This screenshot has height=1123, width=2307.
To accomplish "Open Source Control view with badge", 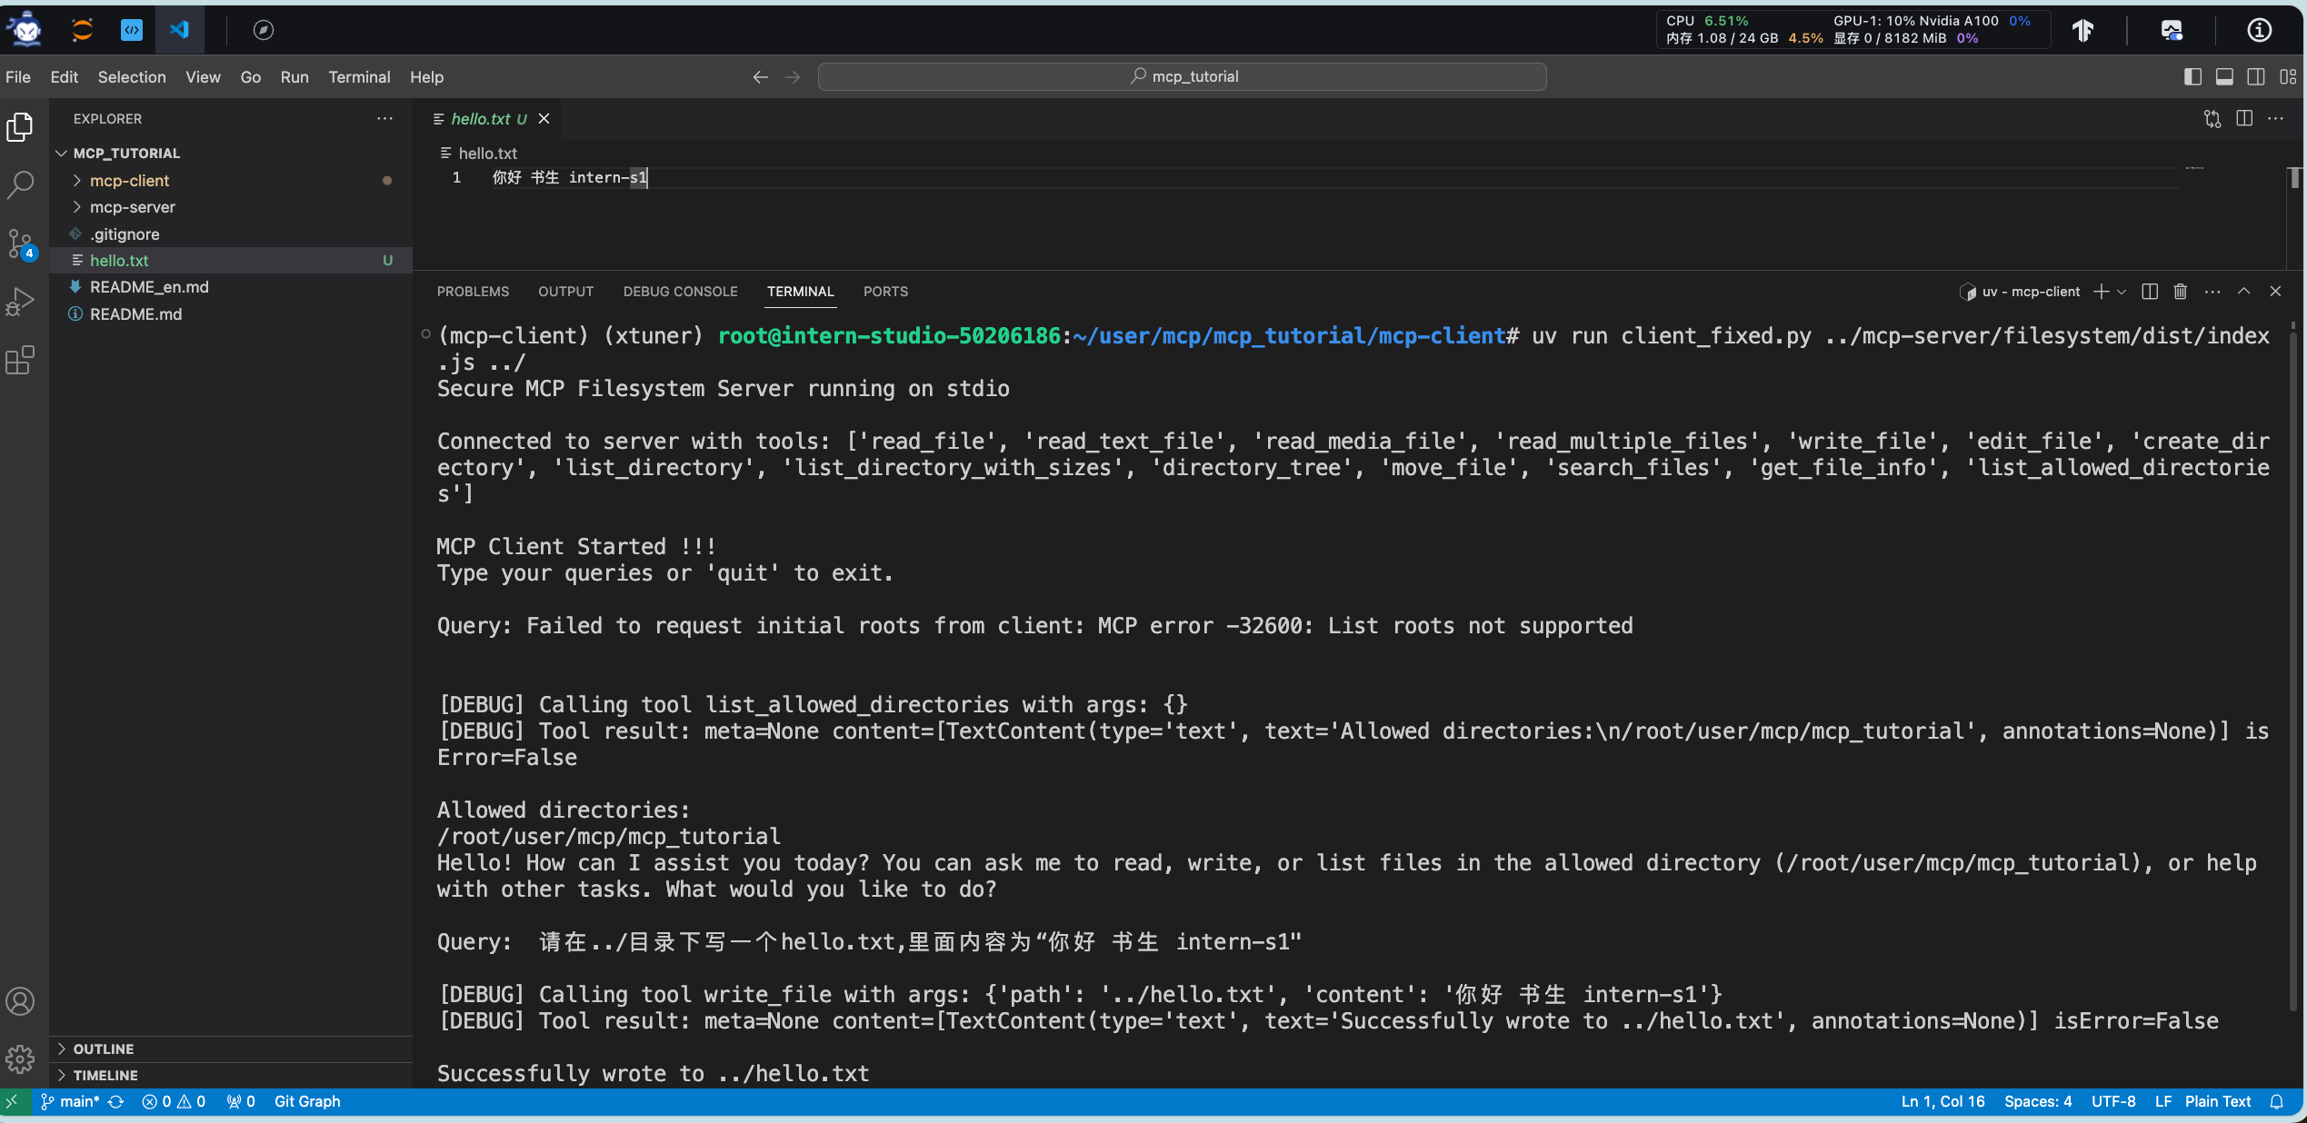I will 20,243.
